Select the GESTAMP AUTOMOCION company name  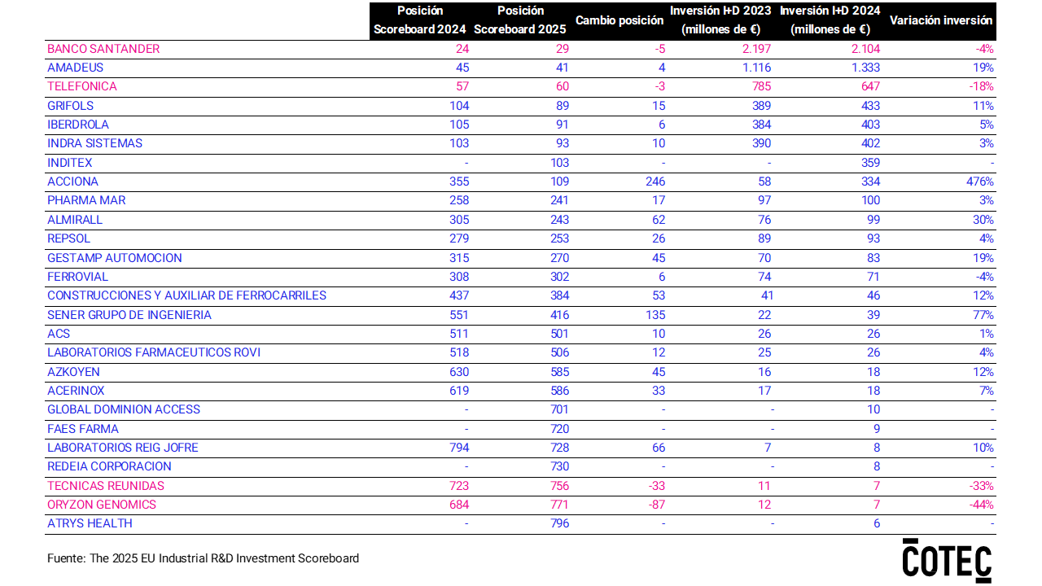115,258
